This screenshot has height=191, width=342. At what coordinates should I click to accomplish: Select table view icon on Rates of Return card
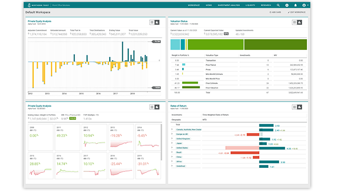click(294, 107)
